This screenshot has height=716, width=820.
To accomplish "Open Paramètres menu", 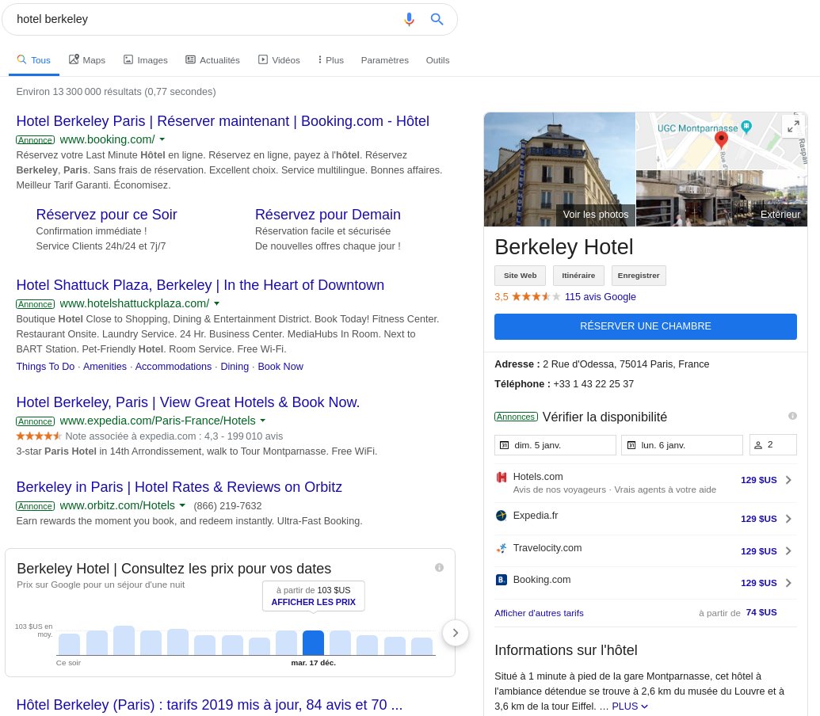I will pos(385,60).
